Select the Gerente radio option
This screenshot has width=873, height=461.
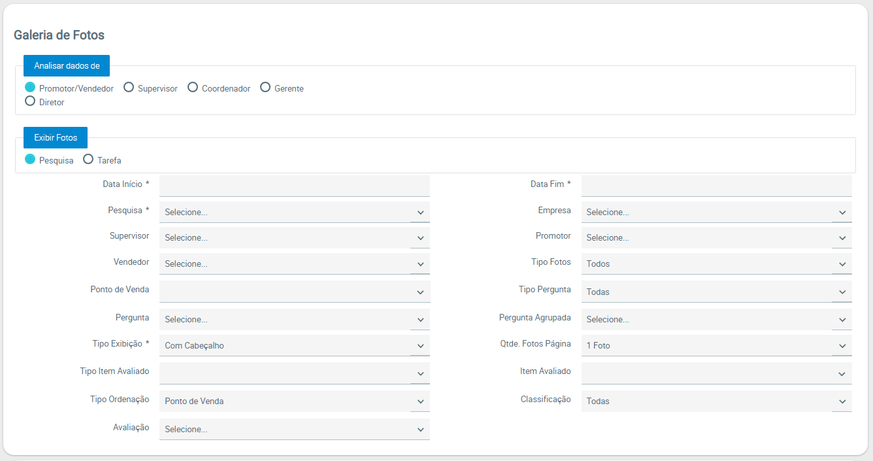click(x=265, y=88)
